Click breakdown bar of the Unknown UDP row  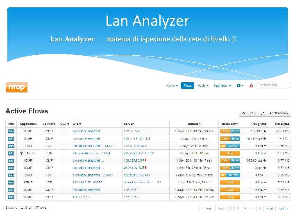(230, 153)
